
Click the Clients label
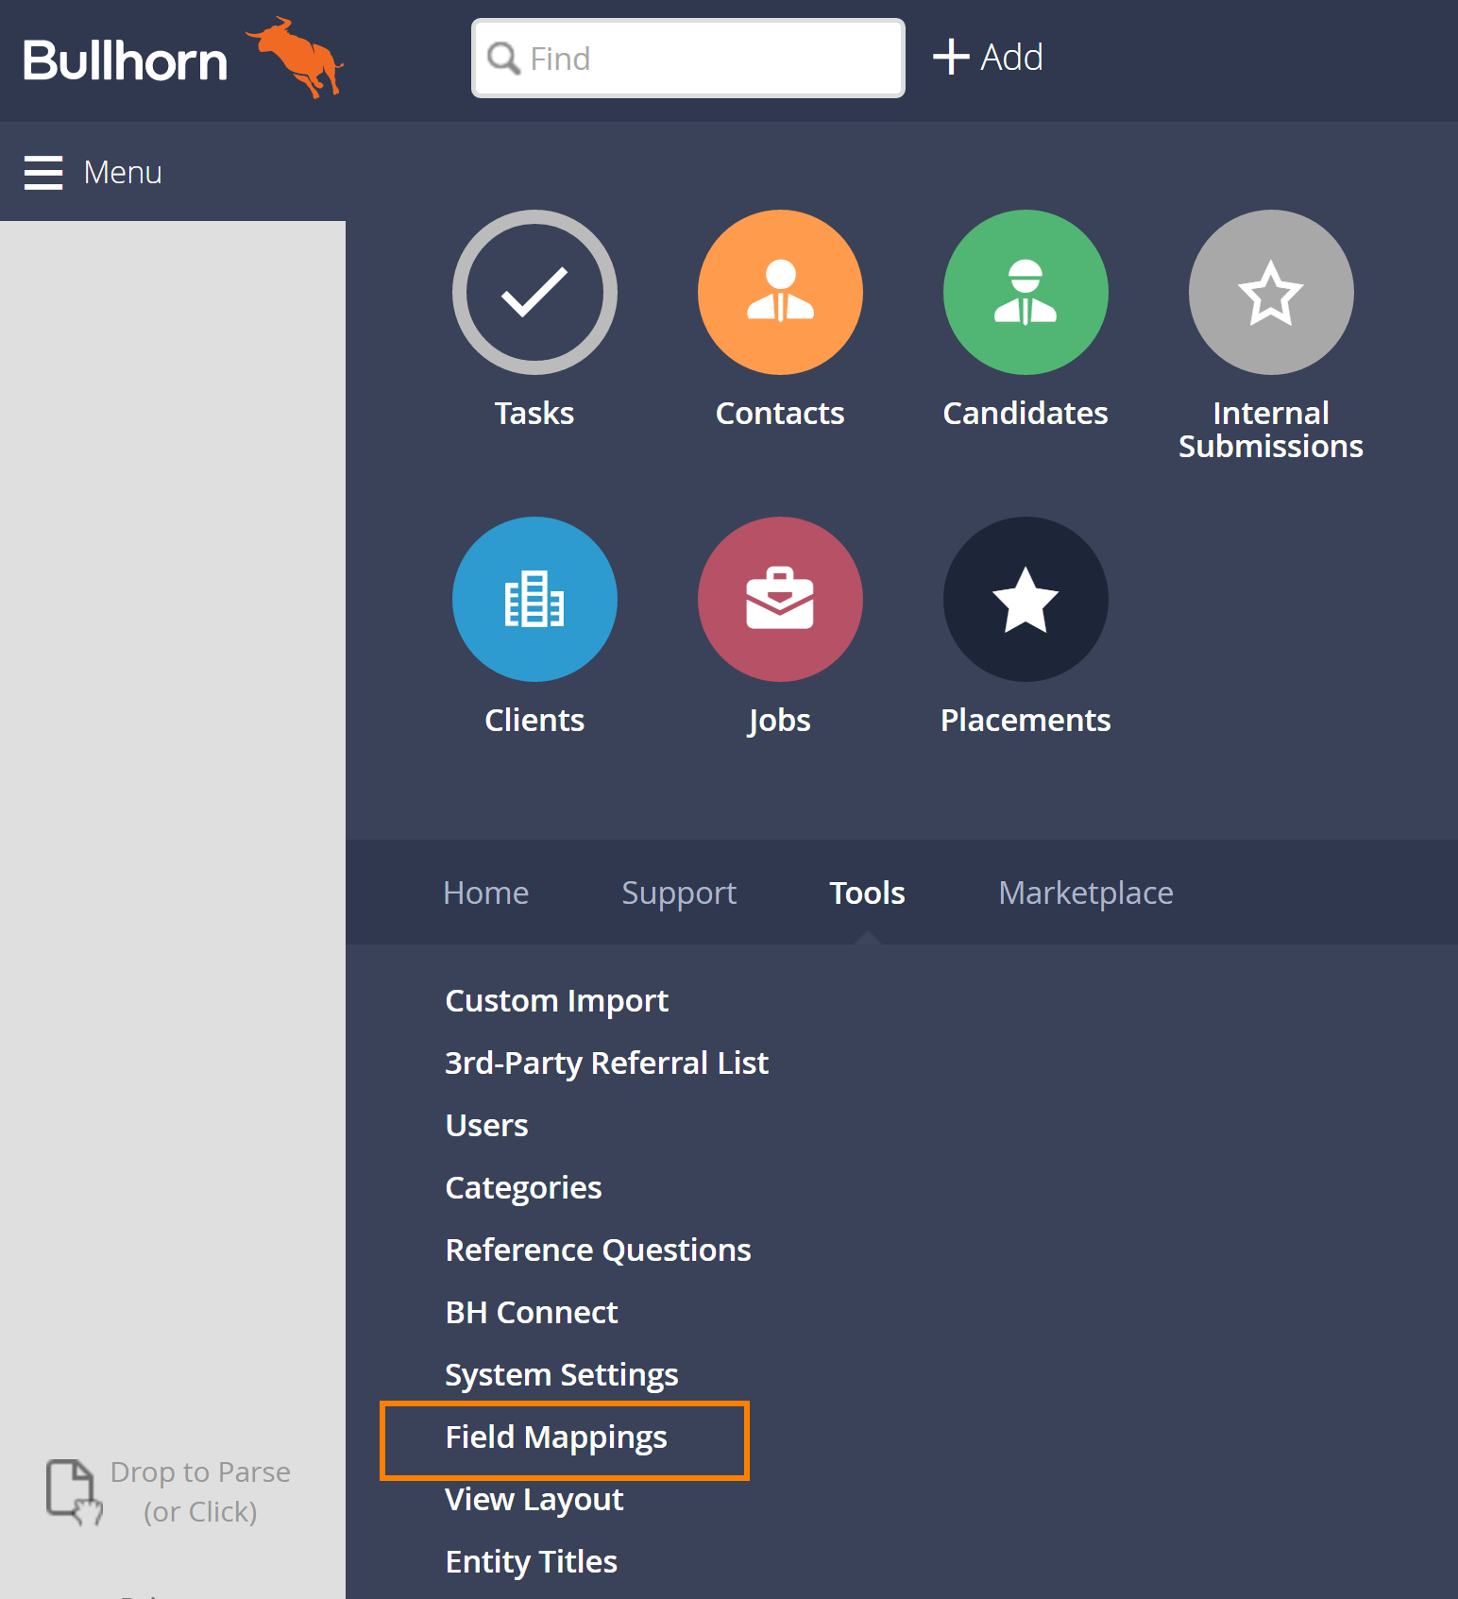534,721
